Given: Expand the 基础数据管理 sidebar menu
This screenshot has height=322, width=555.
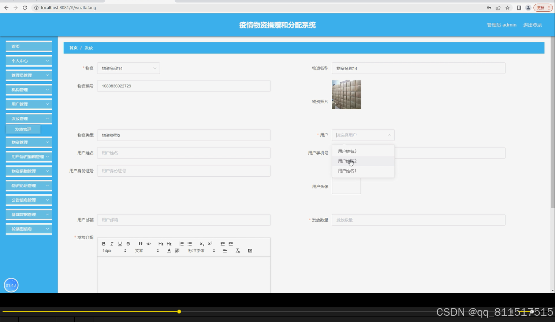Looking at the screenshot, I should 29,214.
